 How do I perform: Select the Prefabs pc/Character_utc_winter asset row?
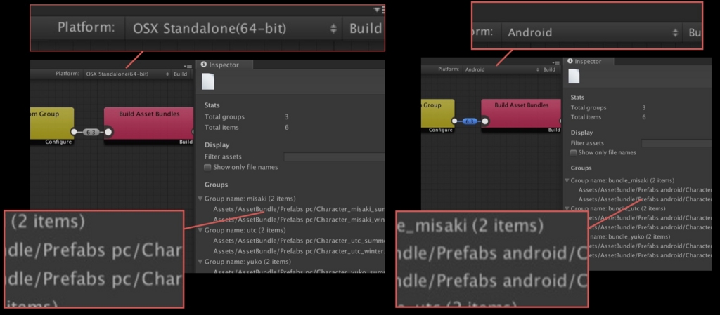pos(298,251)
